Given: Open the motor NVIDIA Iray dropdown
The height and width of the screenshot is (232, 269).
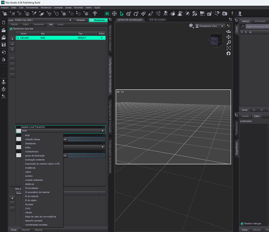Looking at the screenshot, I should tap(43, 20).
